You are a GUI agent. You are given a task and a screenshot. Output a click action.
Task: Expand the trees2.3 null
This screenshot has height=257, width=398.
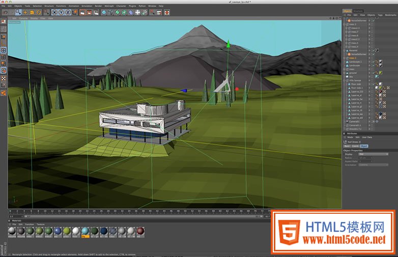(347, 28)
